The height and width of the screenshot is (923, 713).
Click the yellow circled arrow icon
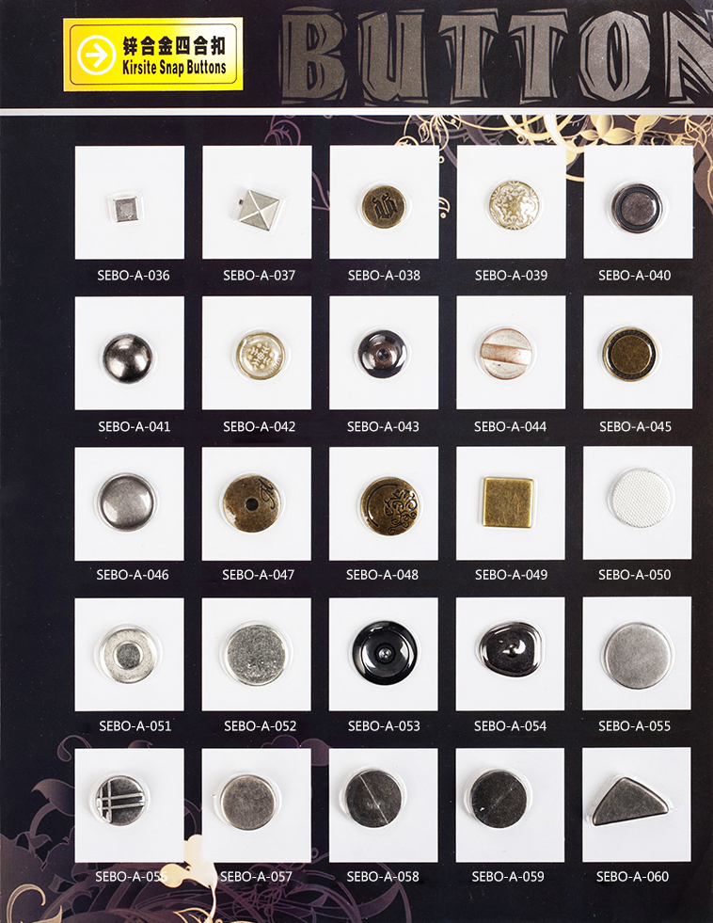[x=96, y=55]
